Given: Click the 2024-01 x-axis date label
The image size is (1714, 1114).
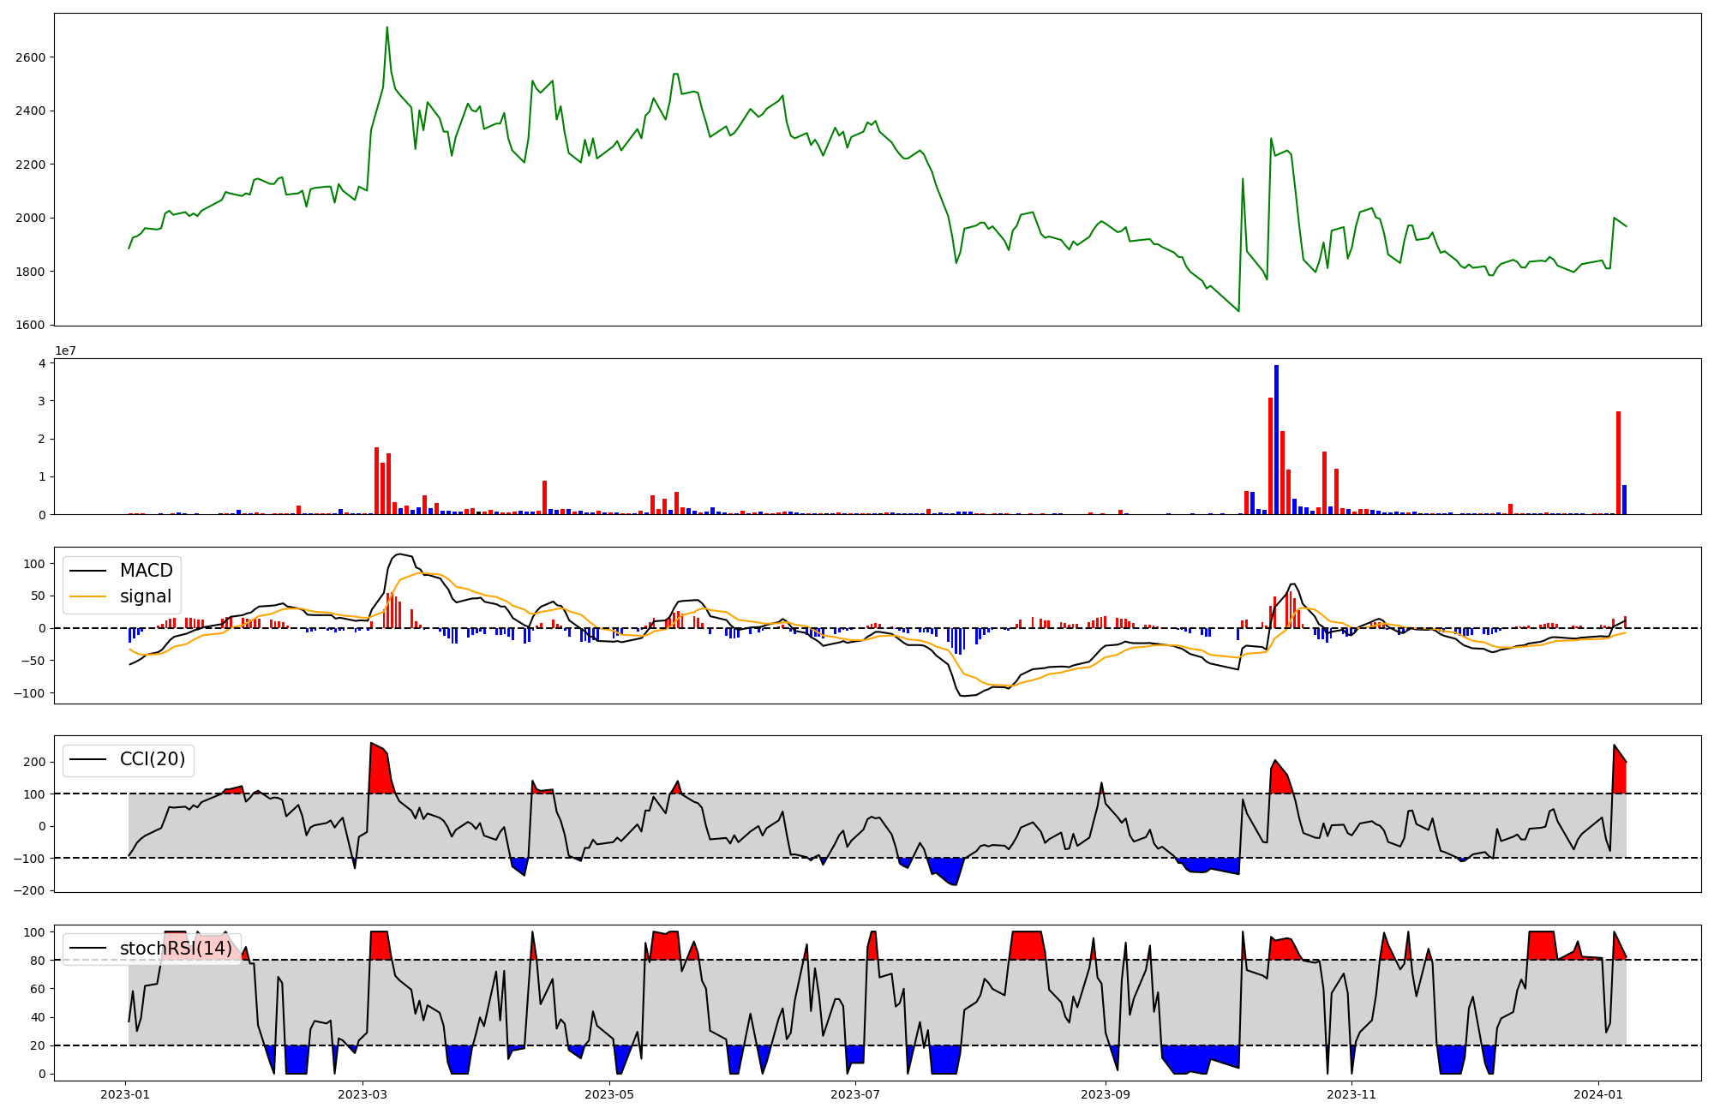Looking at the screenshot, I should 1599,1094.
